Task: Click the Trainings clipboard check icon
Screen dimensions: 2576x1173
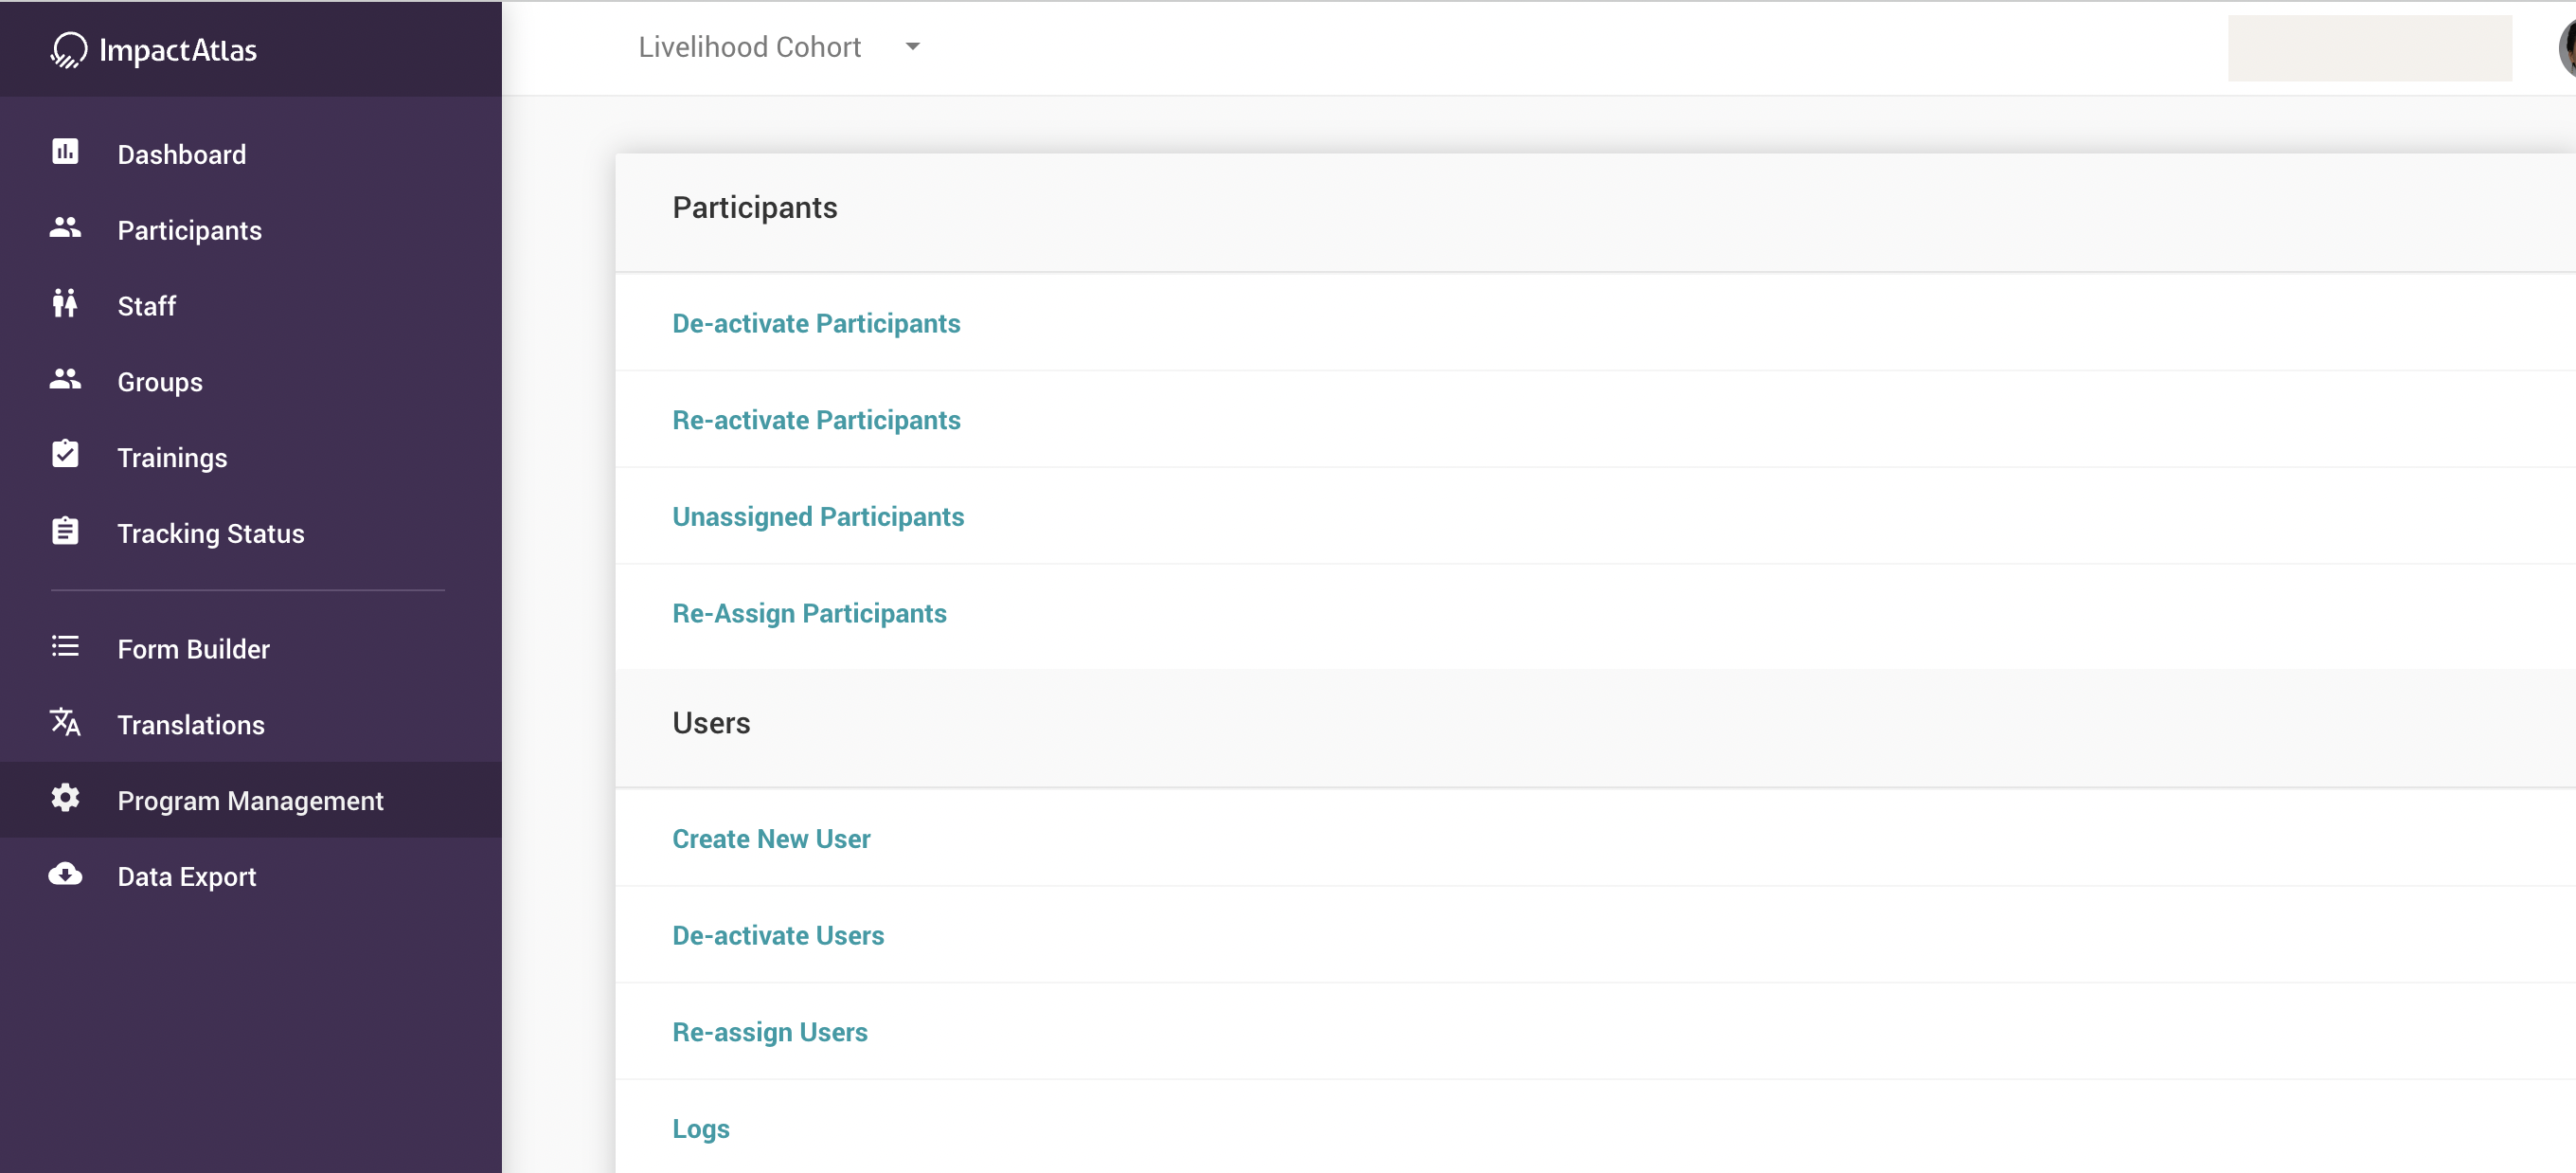Action: click(x=65, y=456)
